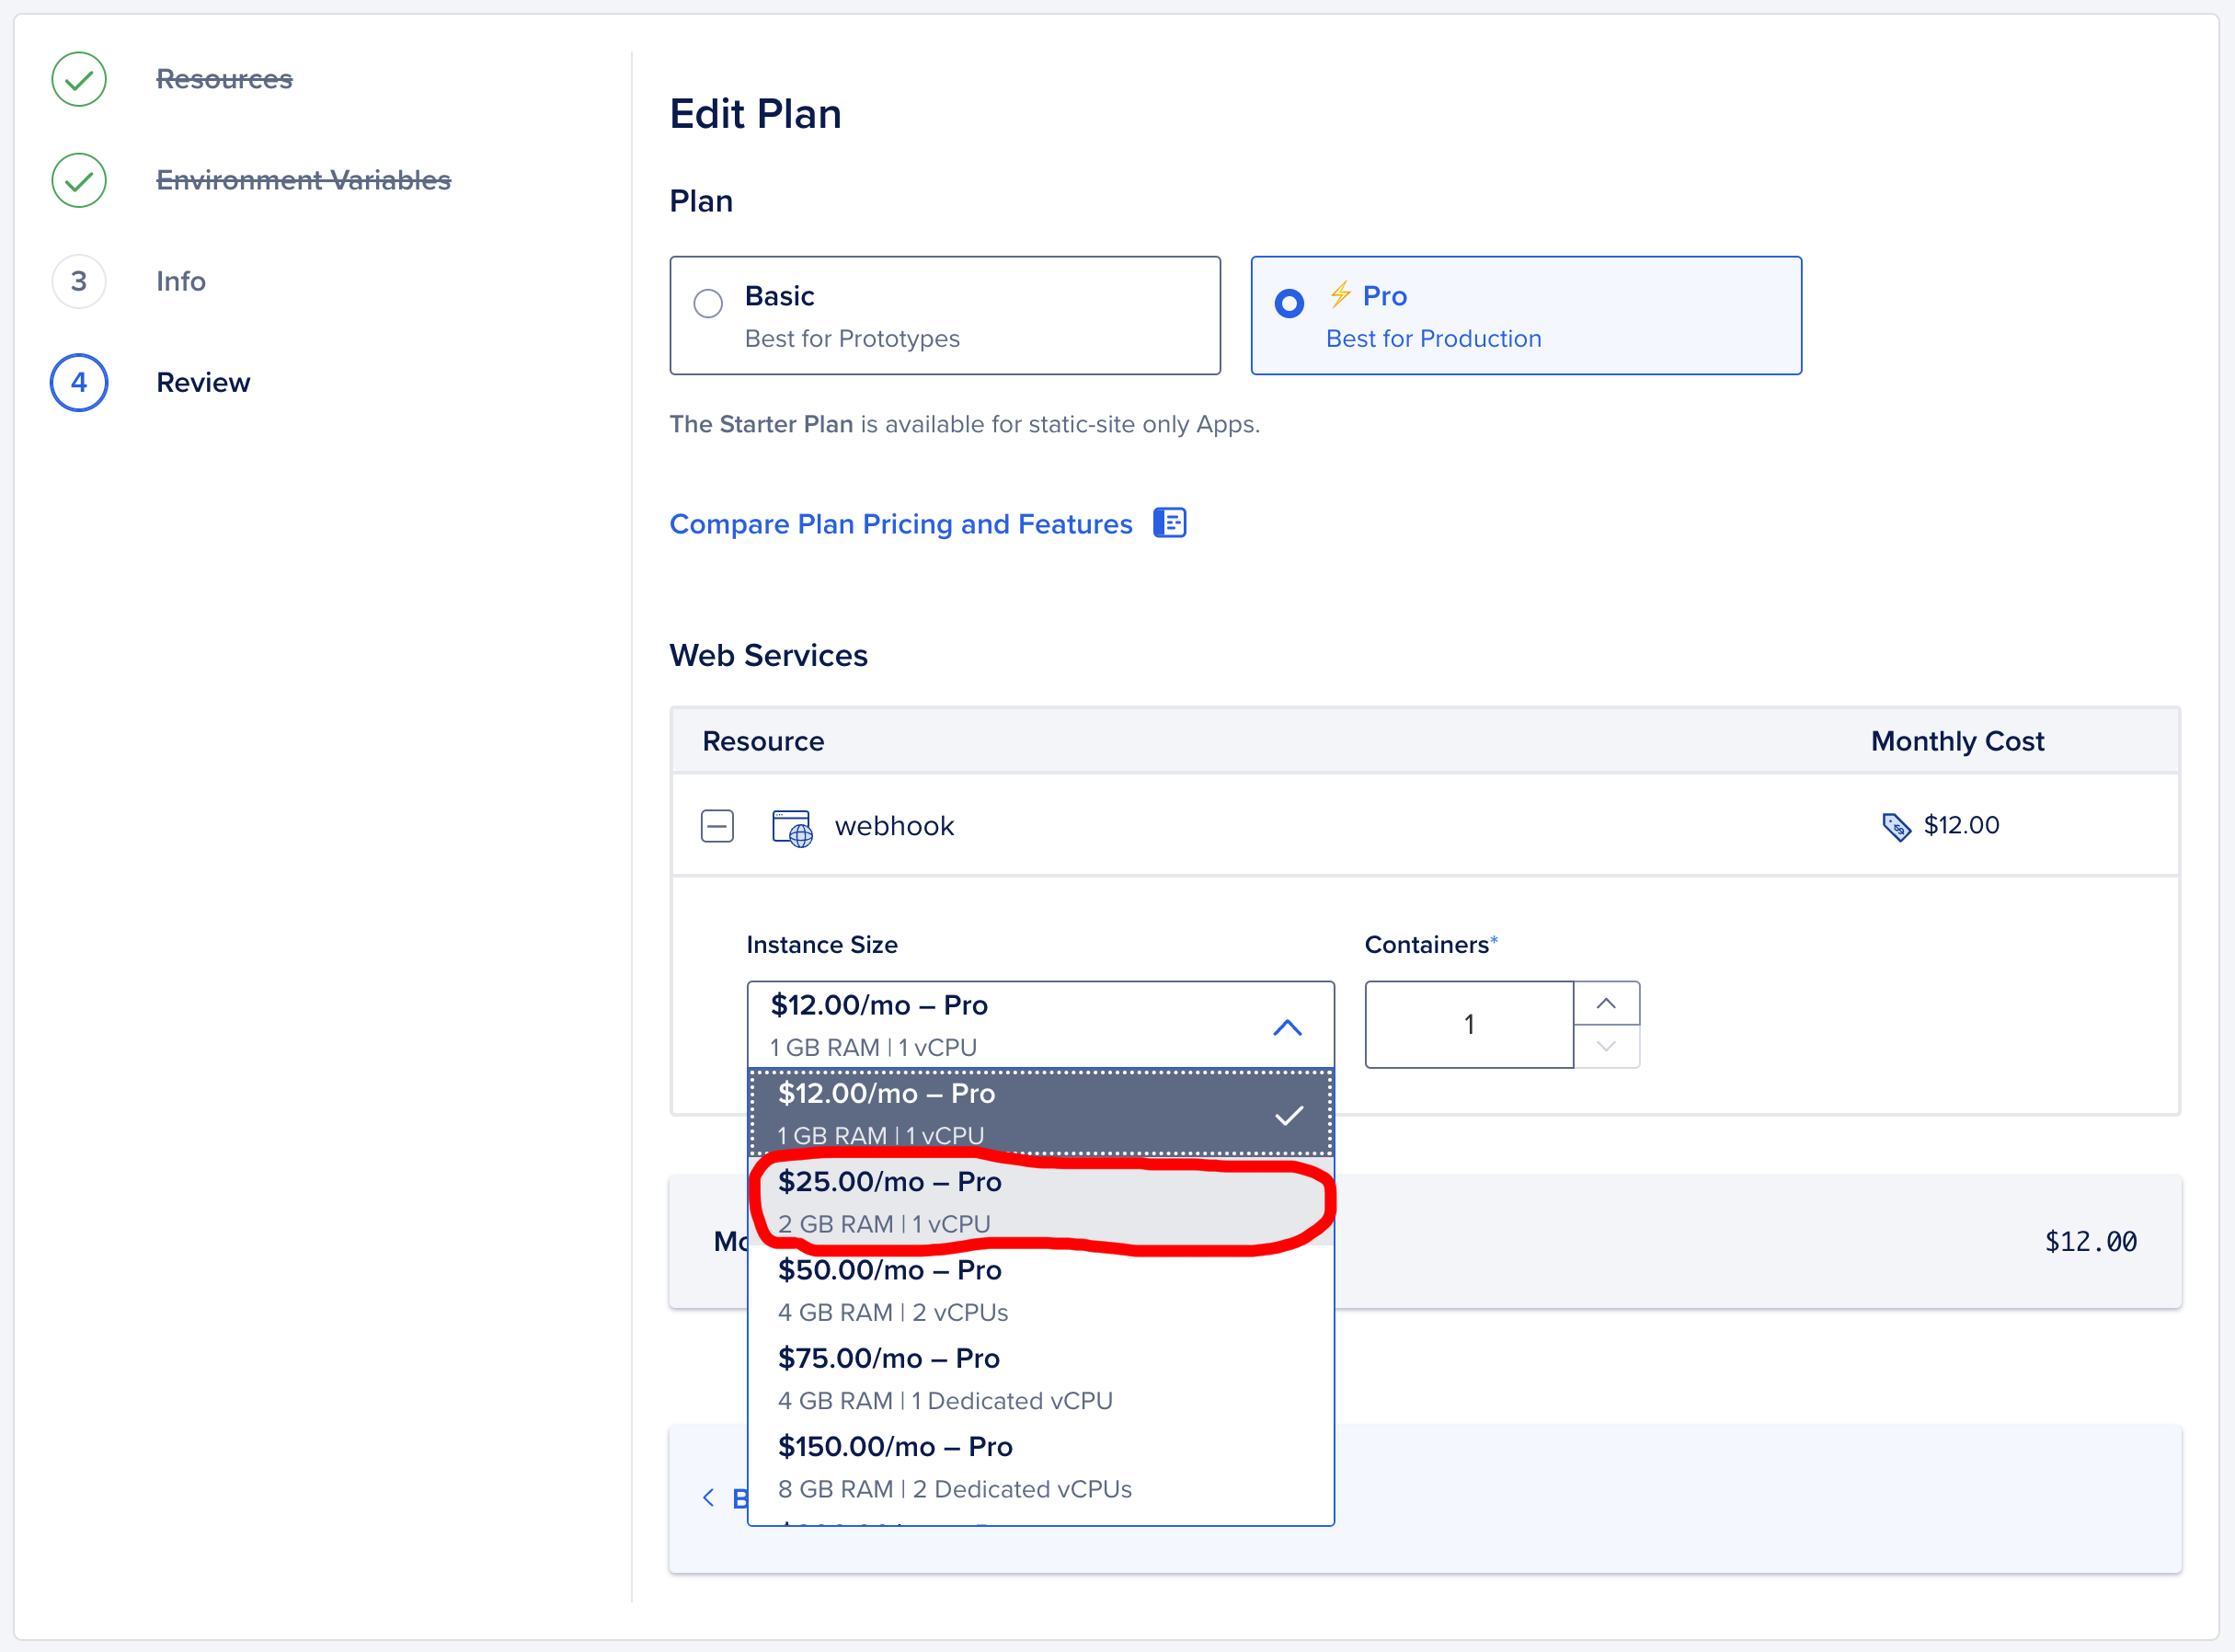Click the webhook resource name

coord(894,826)
